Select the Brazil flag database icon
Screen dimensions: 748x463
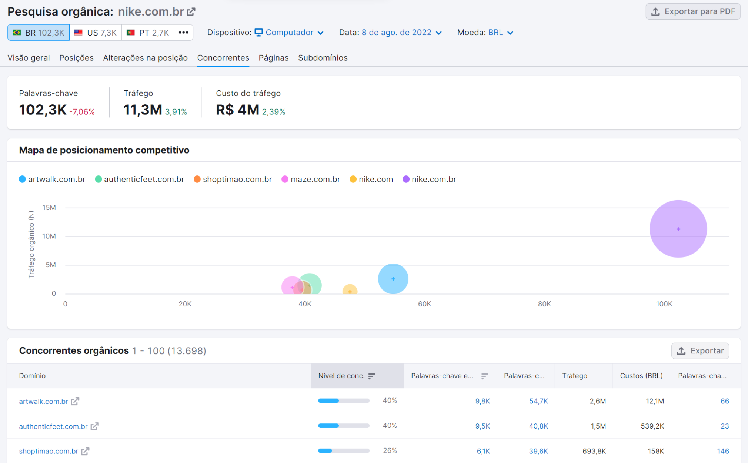[x=17, y=33]
